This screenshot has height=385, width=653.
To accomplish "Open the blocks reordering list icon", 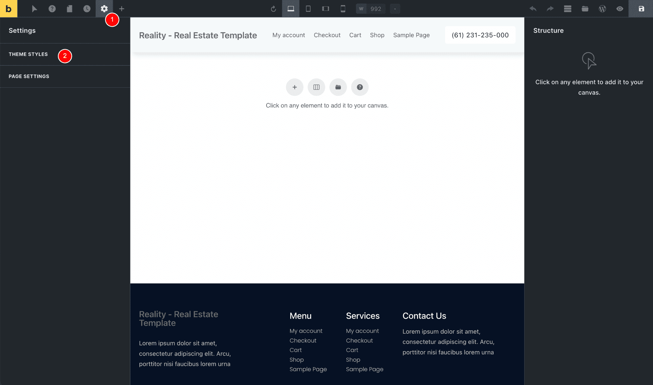I will point(567,9).
